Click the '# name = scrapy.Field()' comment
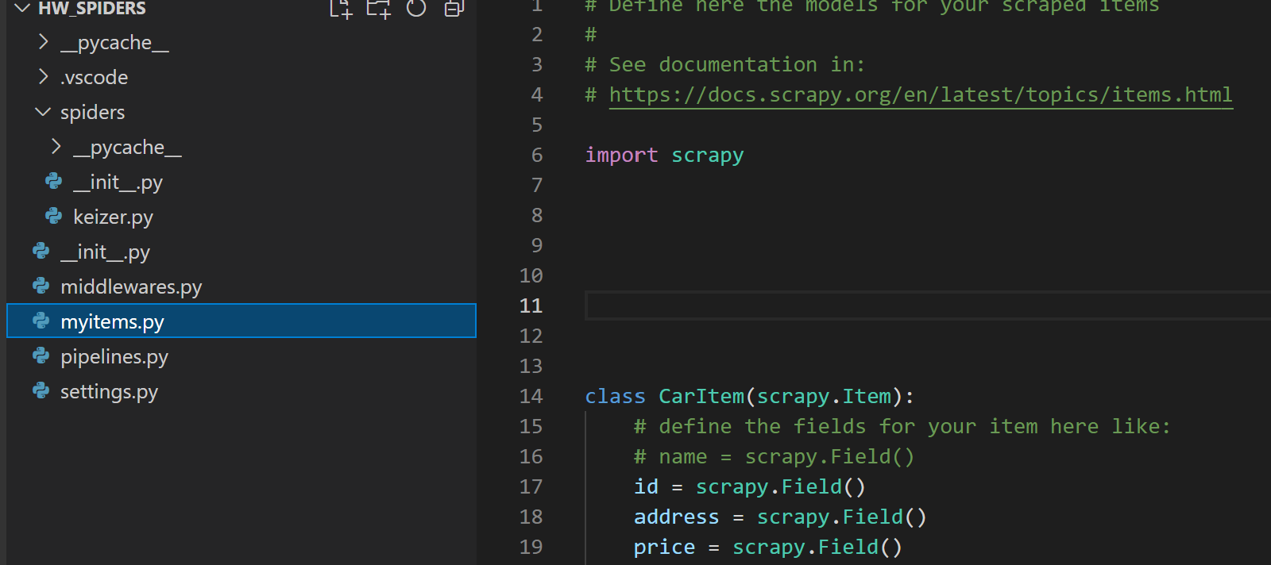This screenshot has height=565, width=1271. (775, 456)
